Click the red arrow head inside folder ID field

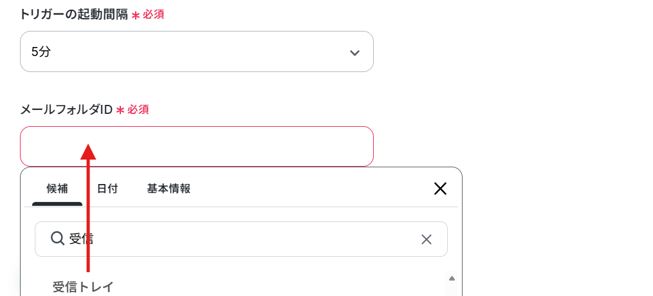[x=88, y=151]
